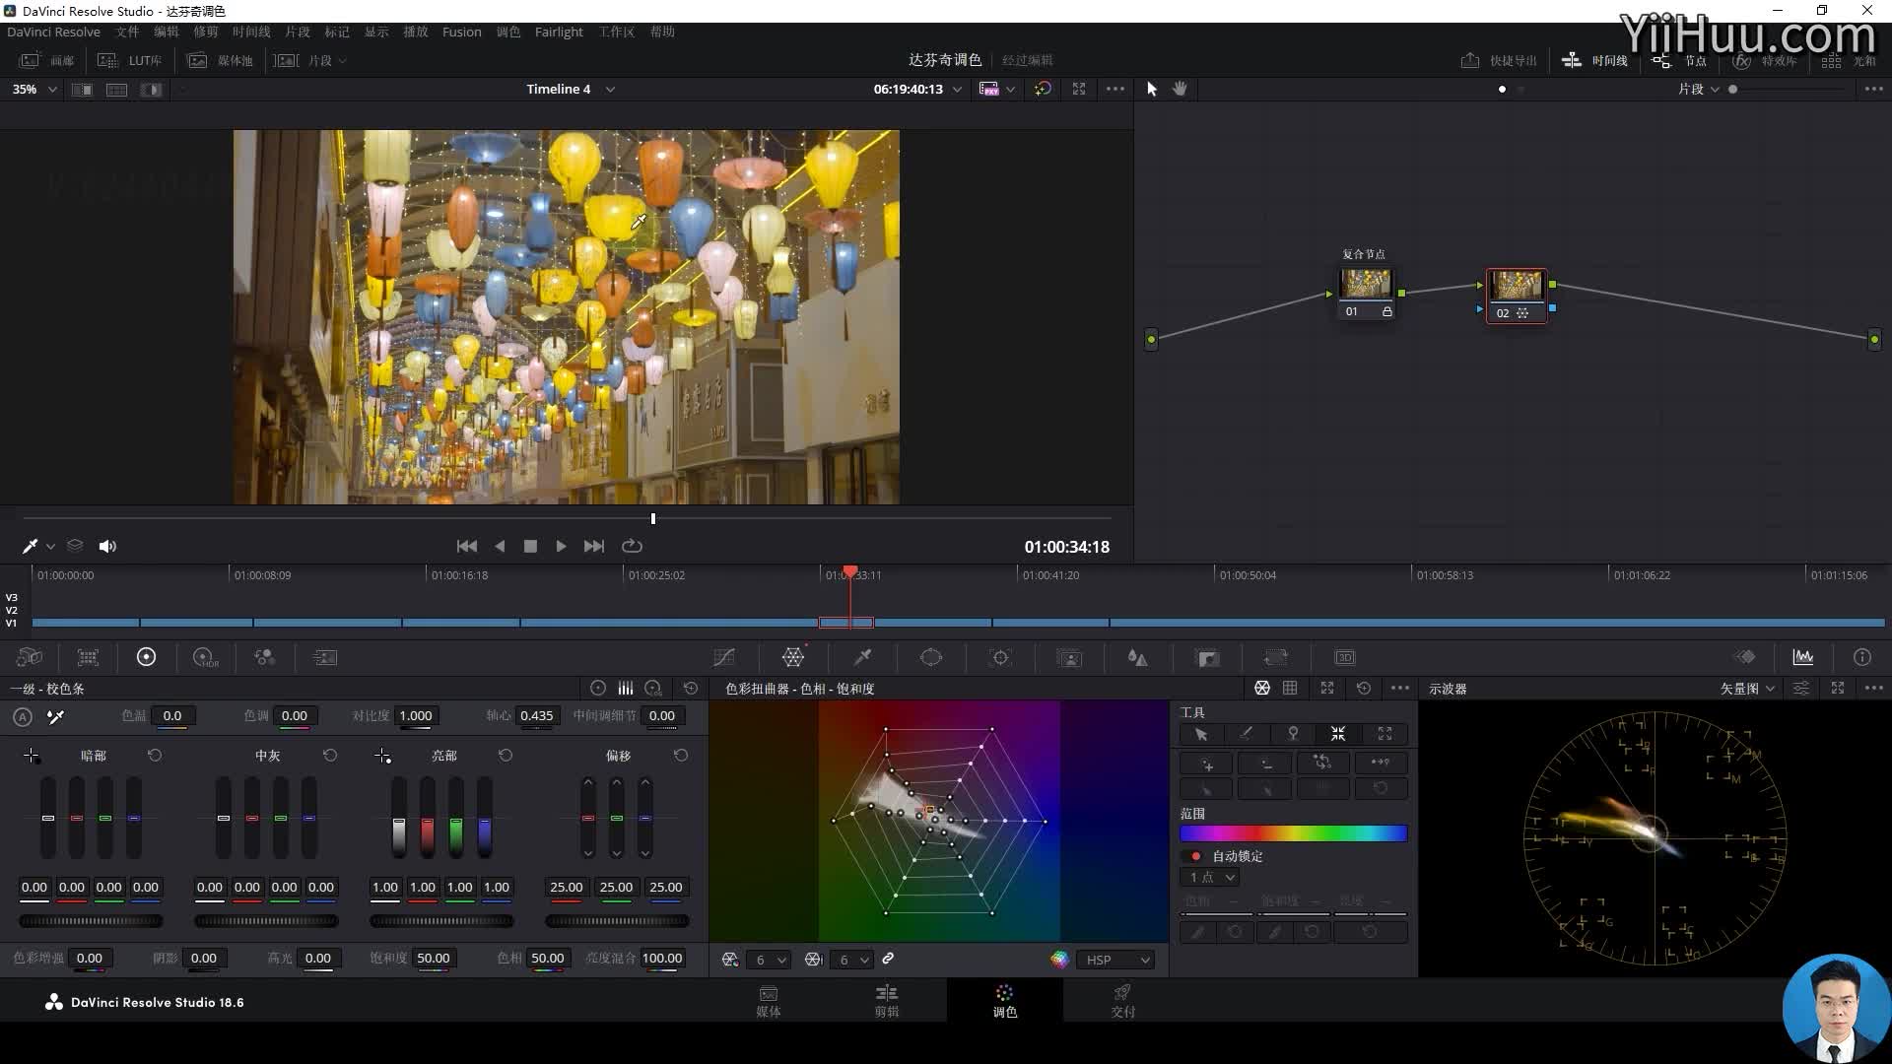Switch to color wheels mode
This screenshot has width=1892, height=1064.
coord(598,688)
